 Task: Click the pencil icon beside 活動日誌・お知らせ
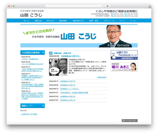click(51, 53)
